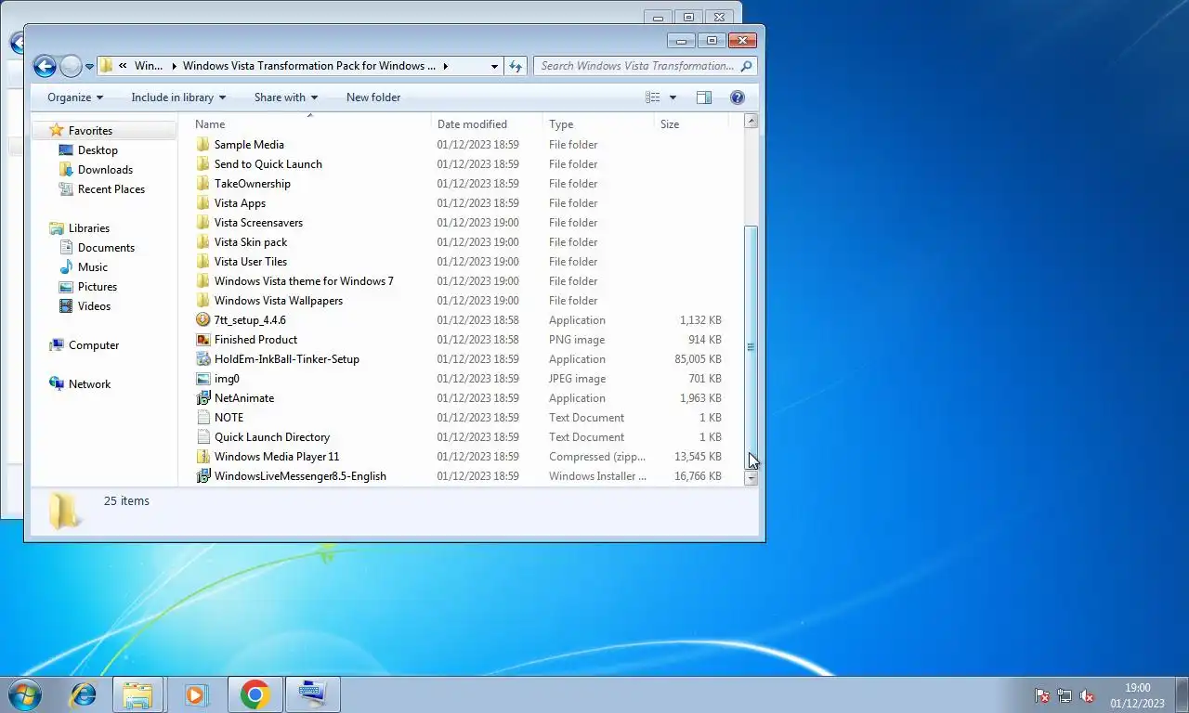Click the up arrow of the file list scrollbar

(751, 122)
